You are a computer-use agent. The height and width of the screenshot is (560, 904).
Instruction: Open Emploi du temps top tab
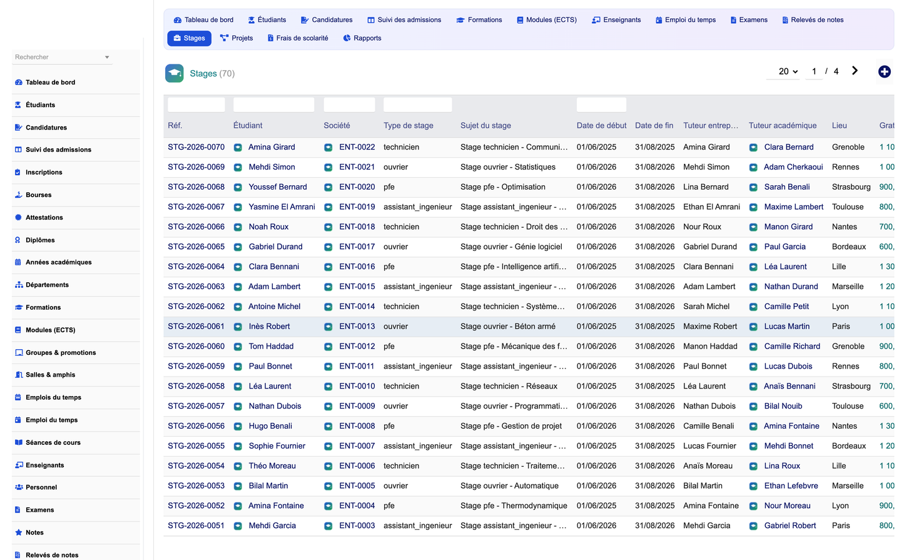point(686,20)
